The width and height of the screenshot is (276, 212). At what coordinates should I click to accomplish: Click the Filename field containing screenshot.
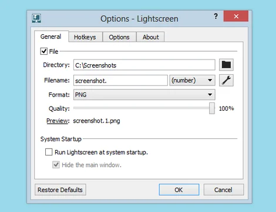(120, 80)
